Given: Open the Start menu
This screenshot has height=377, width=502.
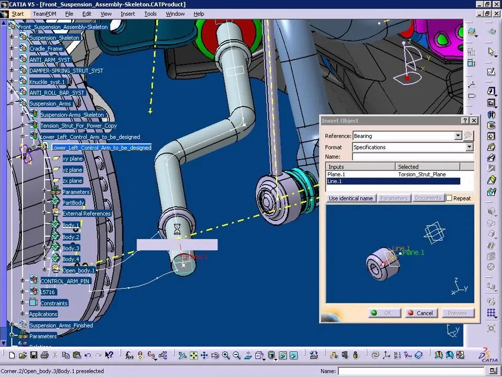Looking at the screenshot, I should [x=18, y=14].
